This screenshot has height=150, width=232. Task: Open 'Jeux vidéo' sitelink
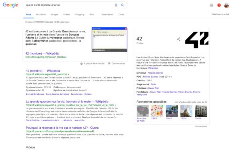click(x=79, y=120)
